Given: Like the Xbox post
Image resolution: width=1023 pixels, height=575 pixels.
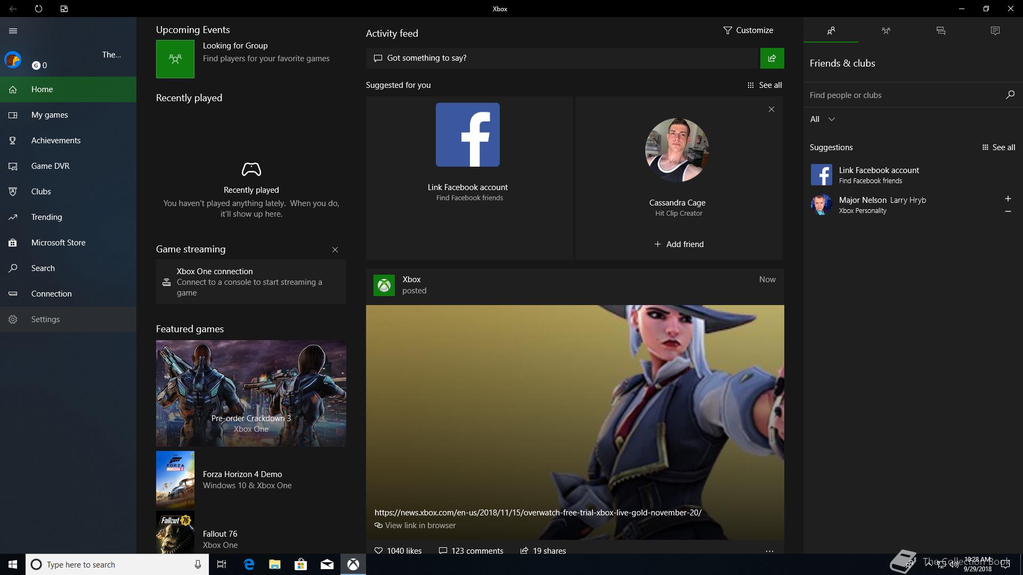Looking at the screenshot, I should 398,551.
